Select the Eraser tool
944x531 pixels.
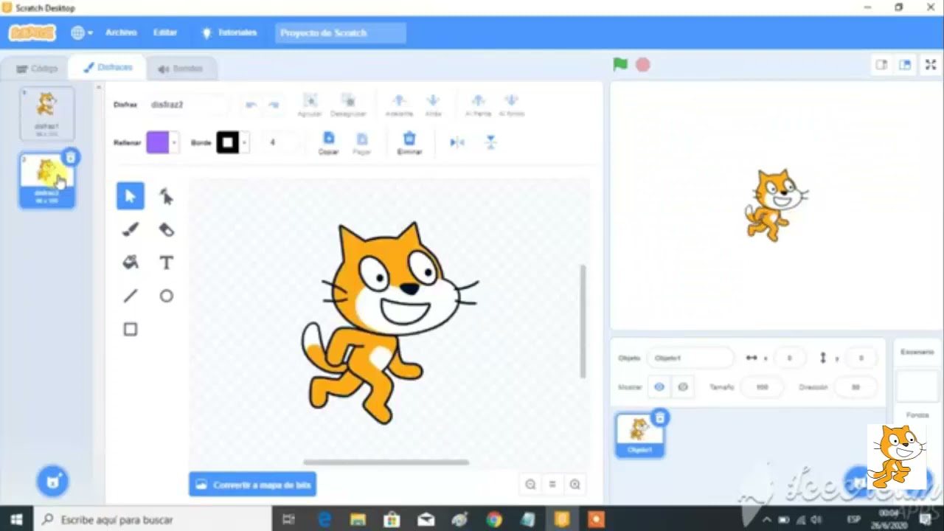[x=166, y=229]
